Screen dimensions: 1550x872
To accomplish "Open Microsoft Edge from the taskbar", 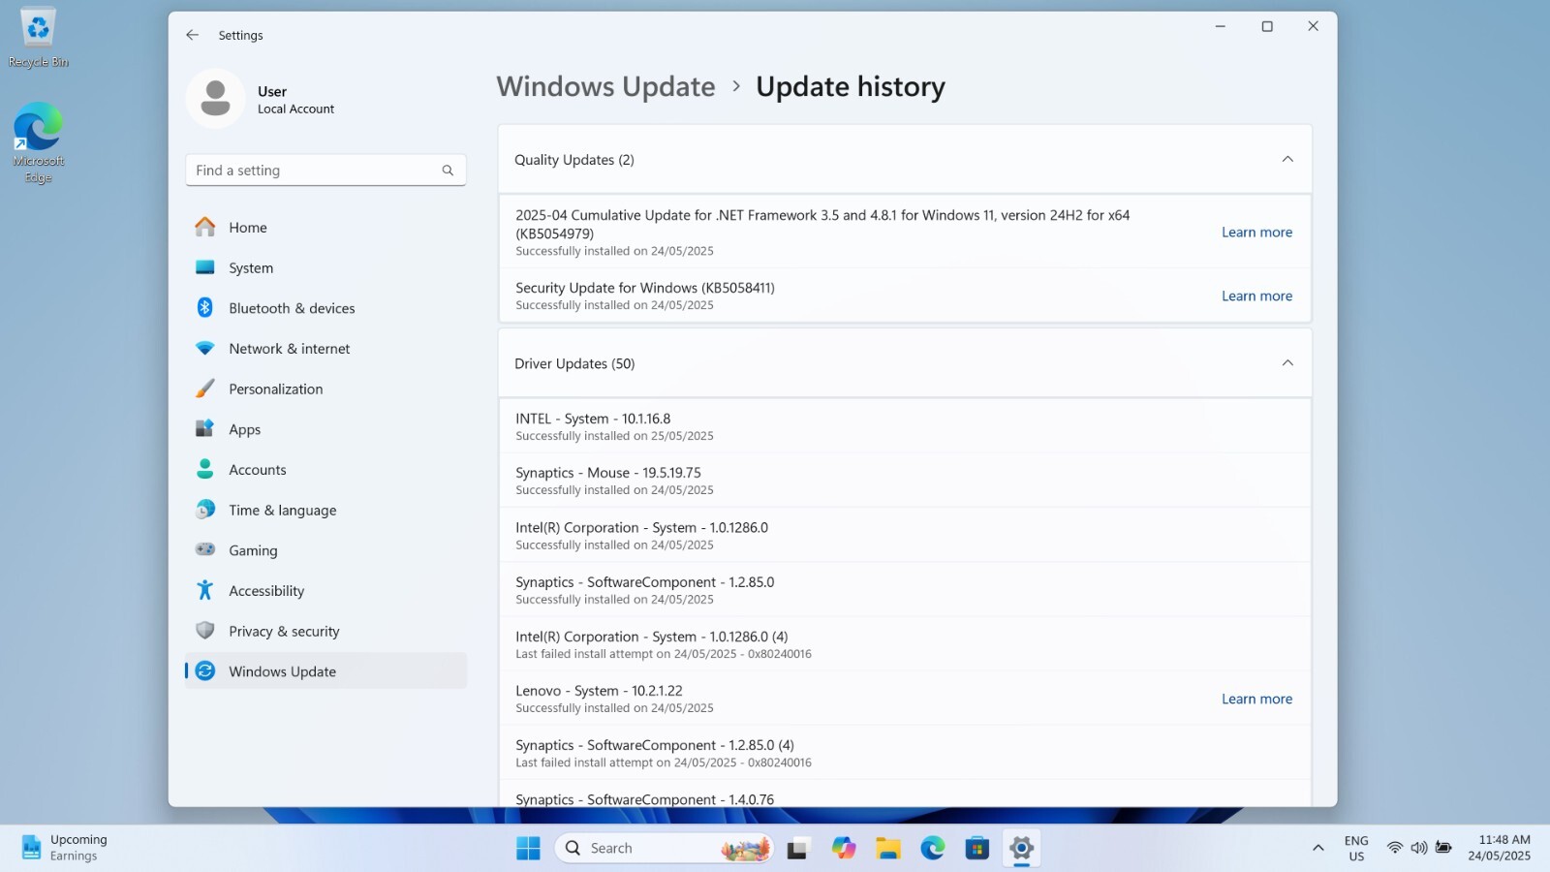I will click(933, 849).
